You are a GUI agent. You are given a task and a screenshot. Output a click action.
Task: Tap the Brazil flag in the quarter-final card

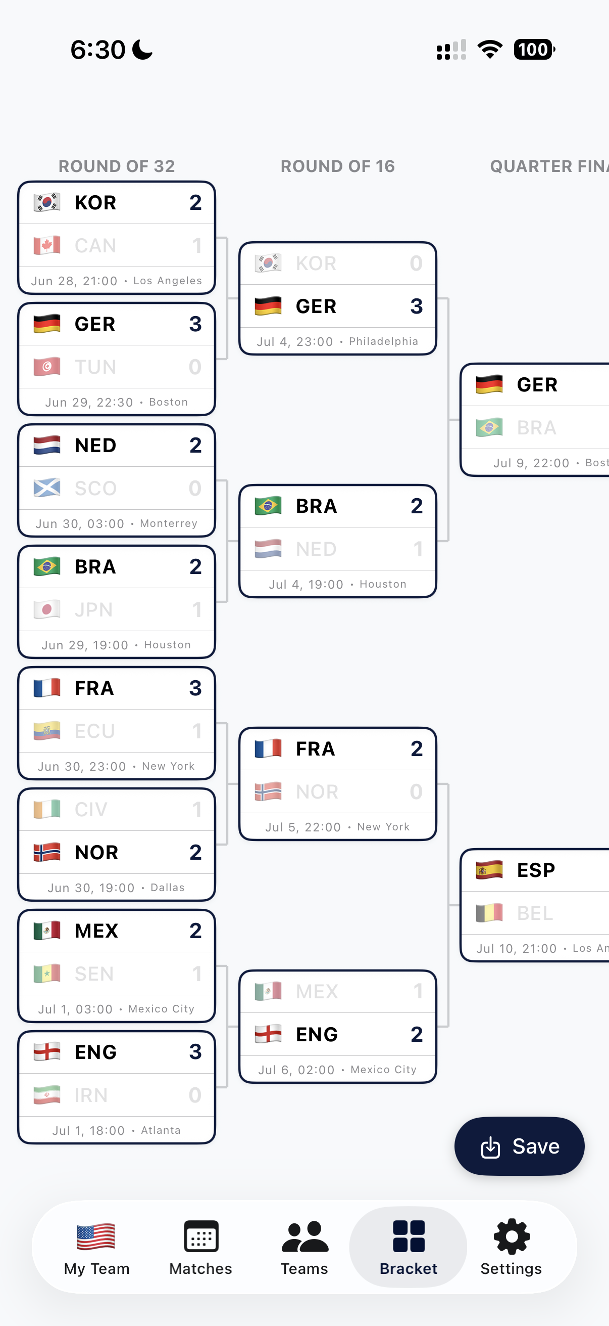pos(489,427)
